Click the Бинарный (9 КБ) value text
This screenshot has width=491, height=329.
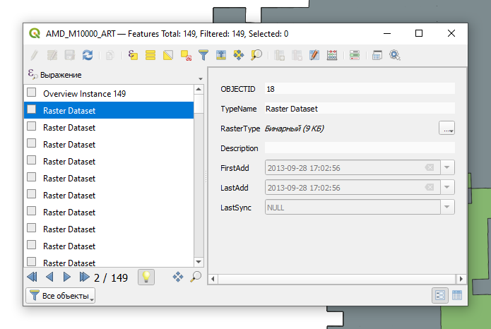coord(295,128)
